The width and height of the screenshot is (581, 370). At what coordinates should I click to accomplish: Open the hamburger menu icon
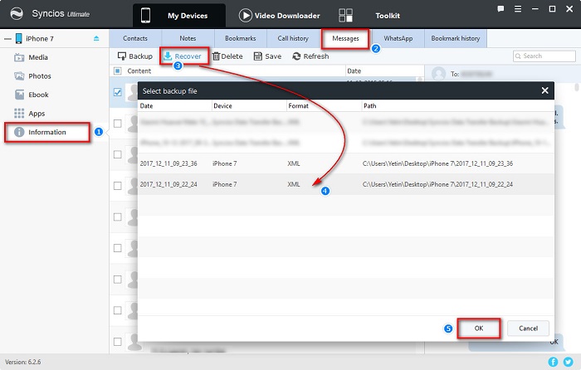click(x=518, y=9)
